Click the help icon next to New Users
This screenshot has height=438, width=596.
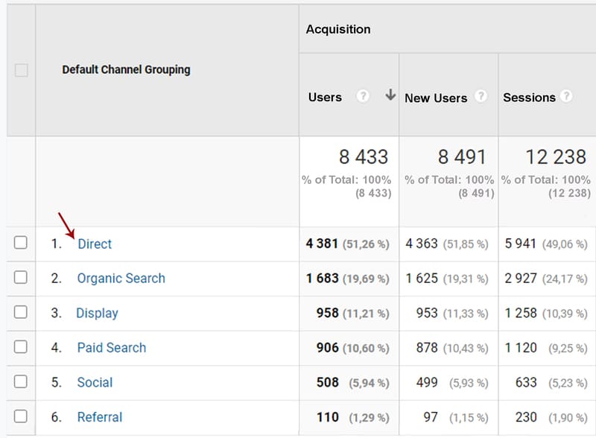(x=481, y=97)
